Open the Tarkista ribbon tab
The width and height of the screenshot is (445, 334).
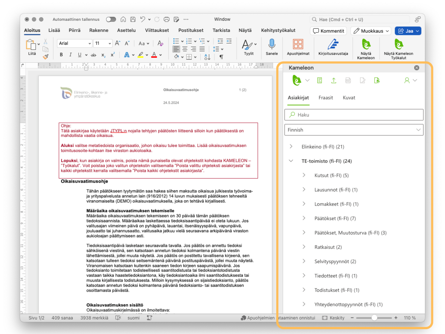tap(221, 30)
